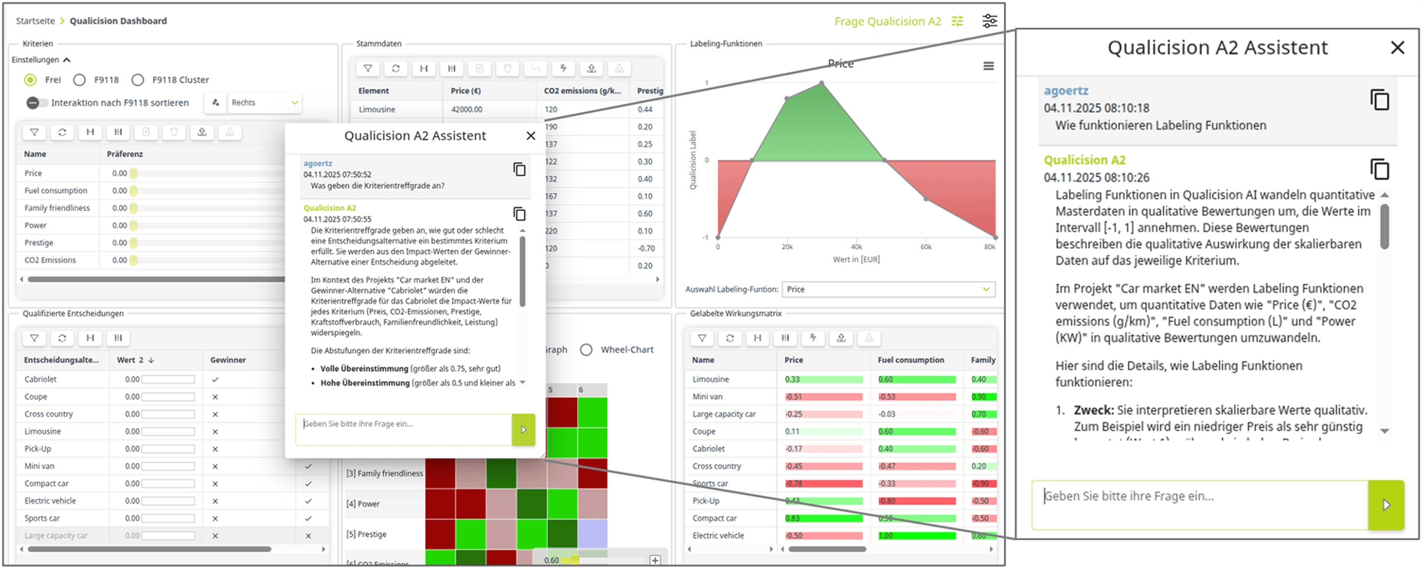The width and height of the screenshot is (1422, 567).
Task: Close the Qualicision A2 Assistent panel
Action: coord(1398,47)
